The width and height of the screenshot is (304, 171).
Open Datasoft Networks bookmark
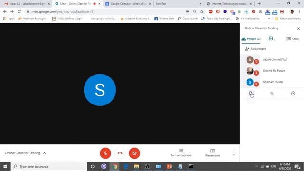coord(135,19)
